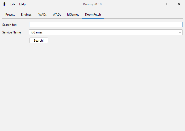
Task: Click the "Search for:" label
Action: click(x=9, y=25)
